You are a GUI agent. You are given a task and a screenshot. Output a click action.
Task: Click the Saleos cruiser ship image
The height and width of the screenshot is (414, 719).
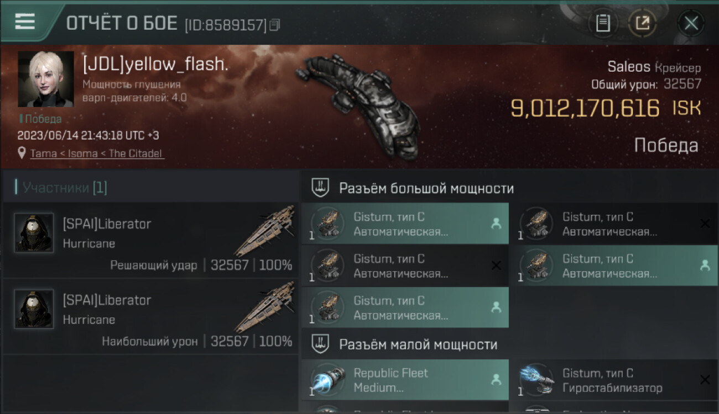pyautogui.click(x=357, y=104)
